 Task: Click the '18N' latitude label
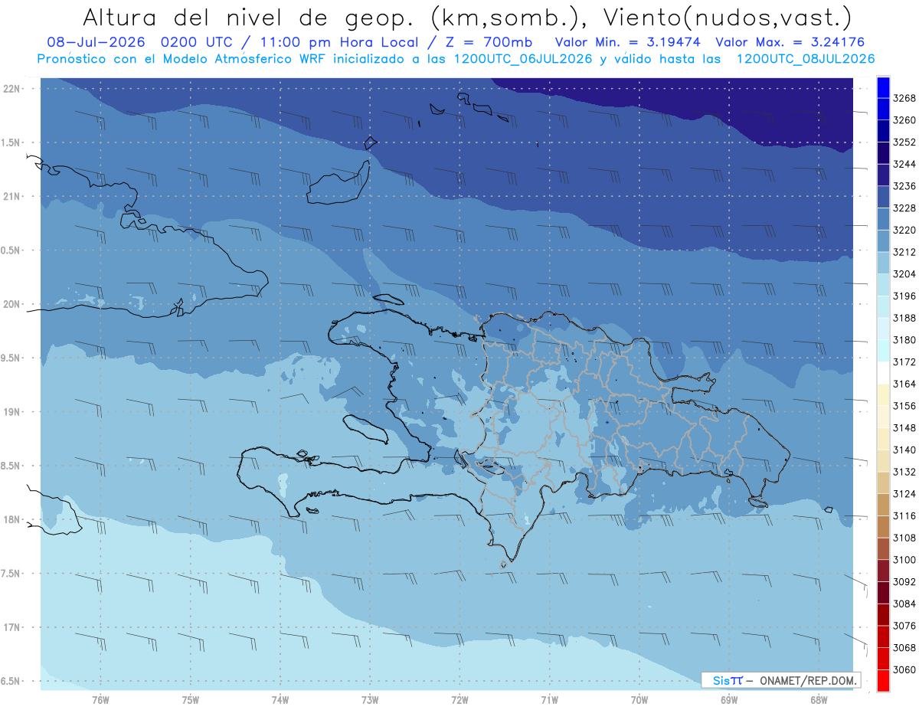[12, 520]
